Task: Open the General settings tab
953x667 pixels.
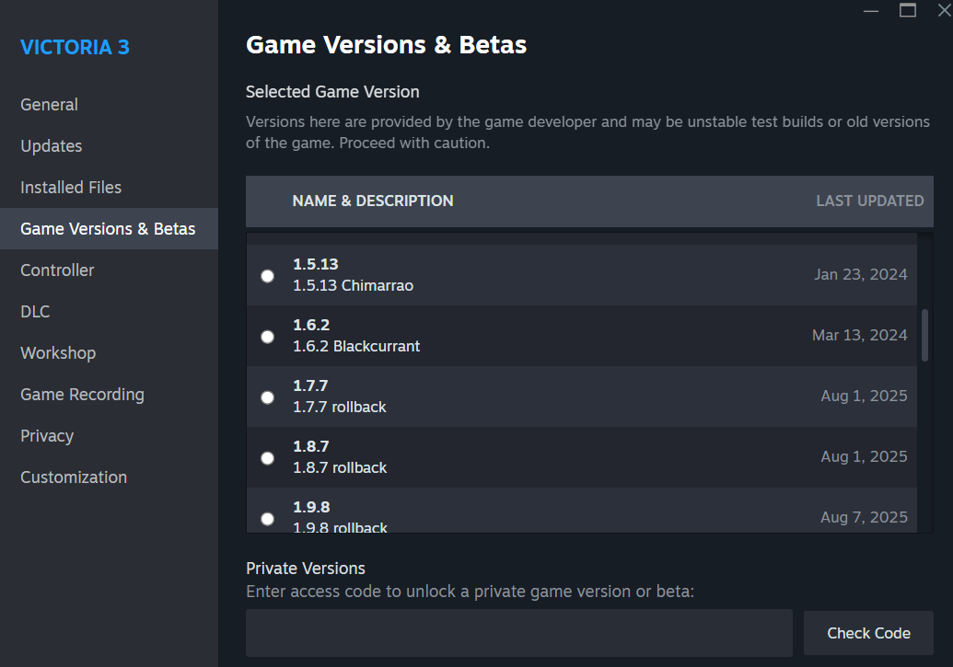Action: (x=109, y=105)
